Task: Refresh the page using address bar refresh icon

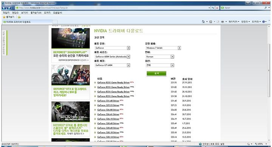Action: pyautogui.click(x=213, y=8)
